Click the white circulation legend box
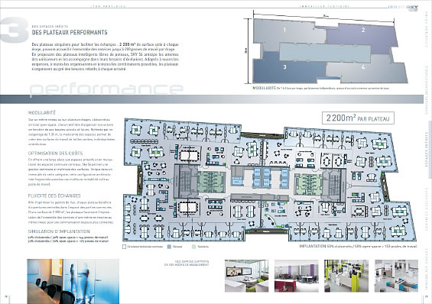 point(124,247)
